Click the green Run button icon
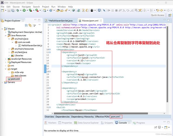Viewport: 173px width, 136px height. point(24,10)
